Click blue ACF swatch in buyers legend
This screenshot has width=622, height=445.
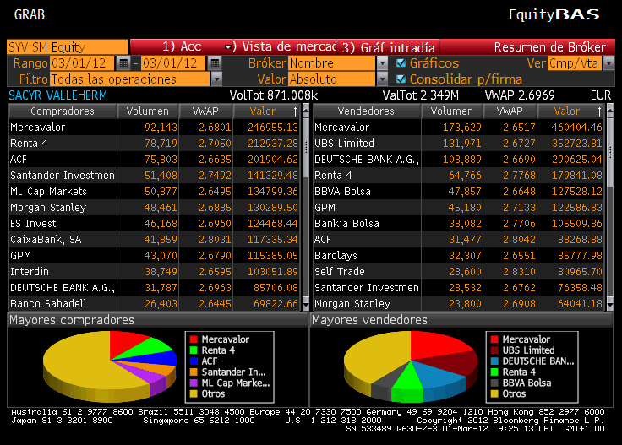(194, 361)
